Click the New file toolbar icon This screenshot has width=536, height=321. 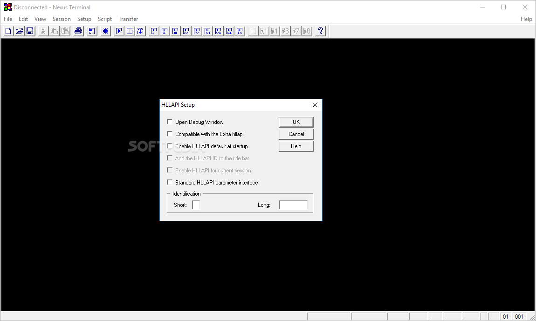click(8, 31)
